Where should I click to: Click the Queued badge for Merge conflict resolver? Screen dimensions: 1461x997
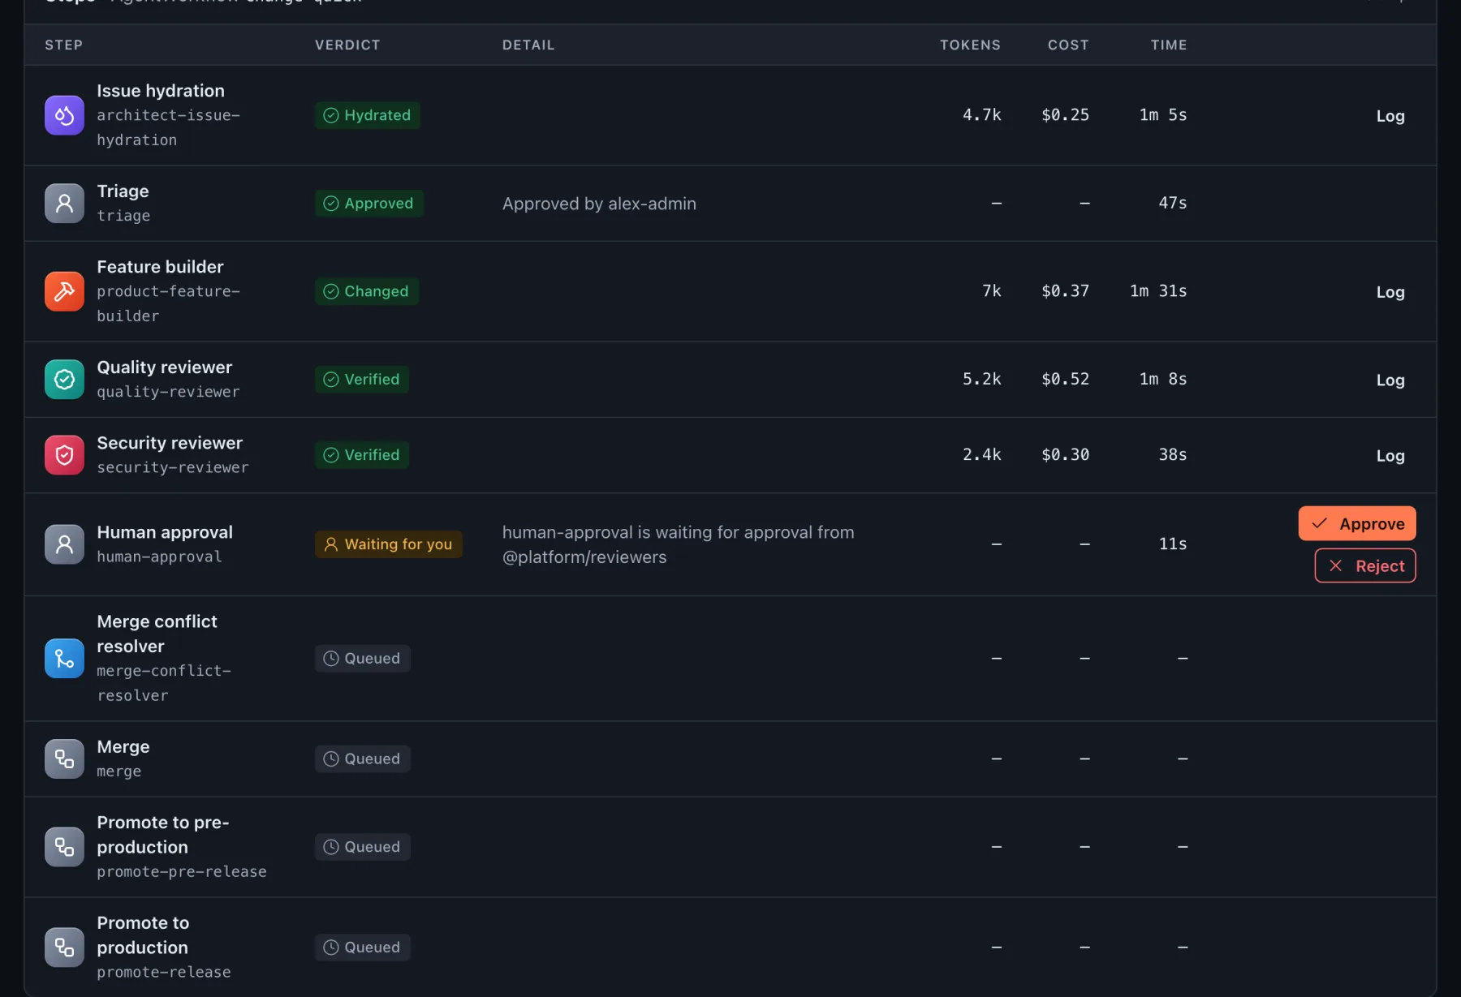[362, 658]
